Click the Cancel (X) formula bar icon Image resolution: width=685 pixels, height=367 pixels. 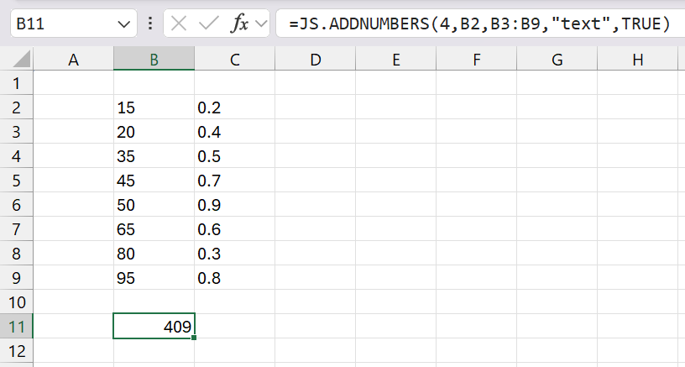[178, 24]
